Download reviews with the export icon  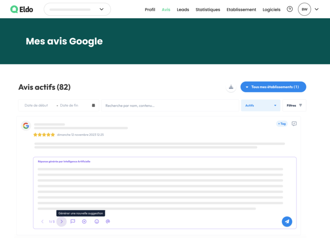231,87
